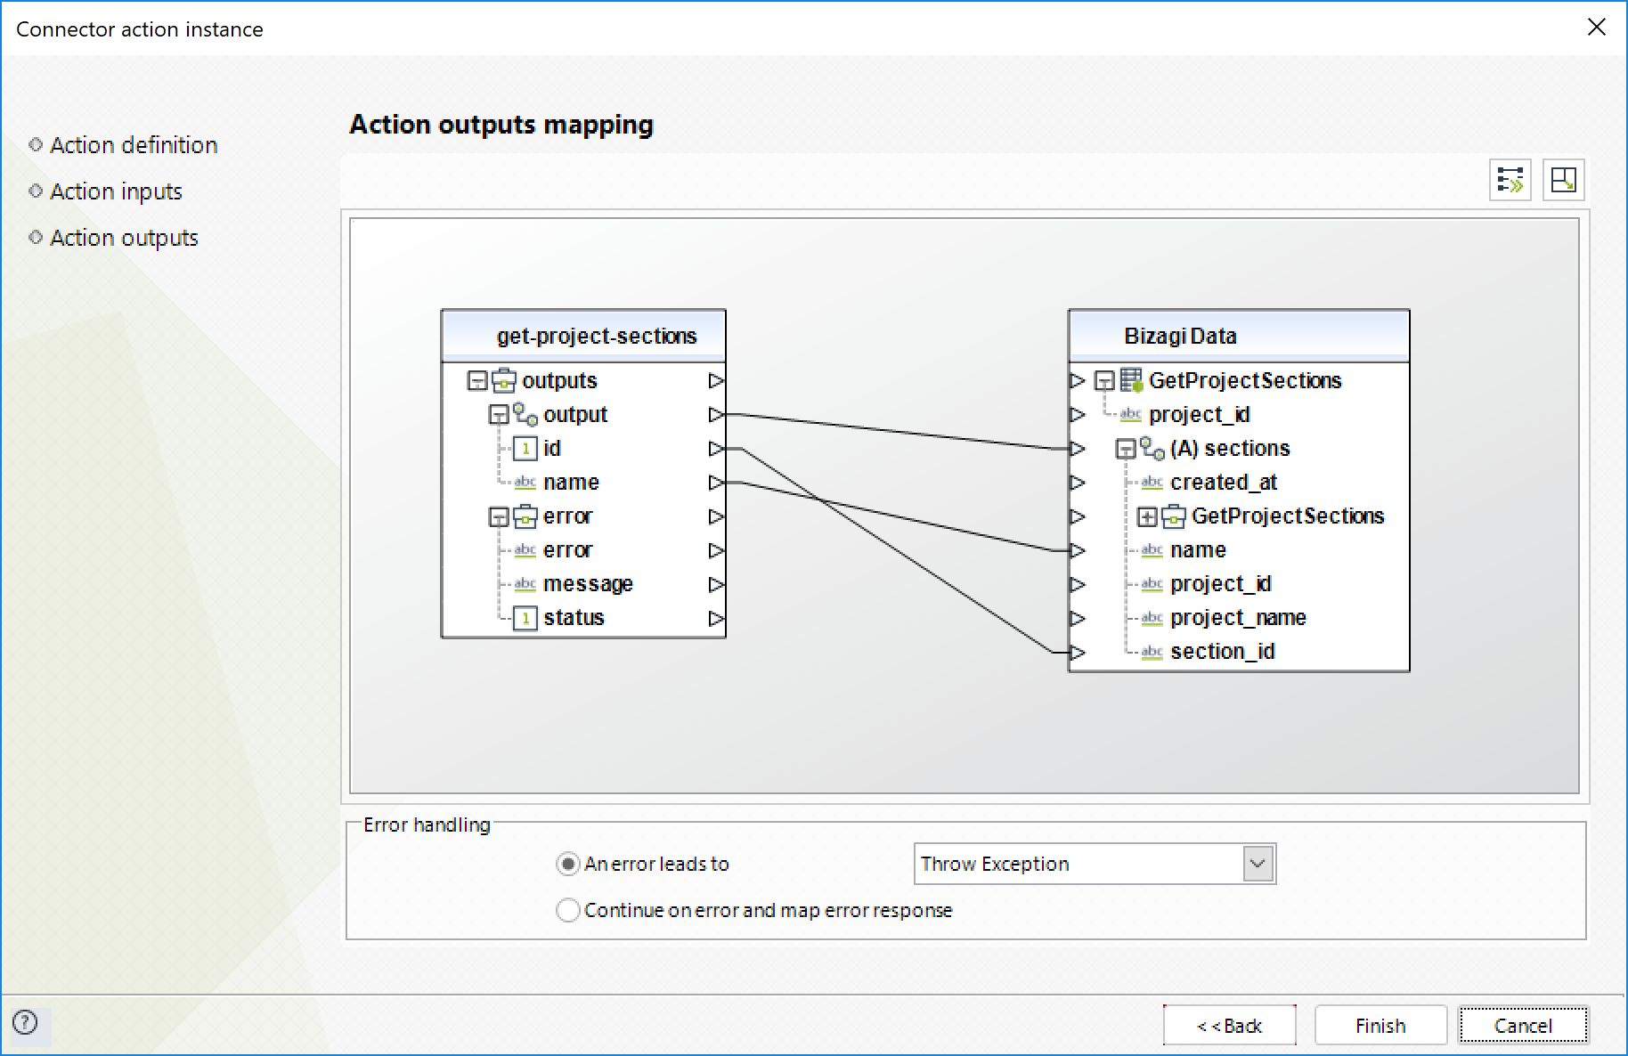Screen dimensions: 1628x1056
Task: Expand the nested GetProjectSections node
Action: [1147, 516]
